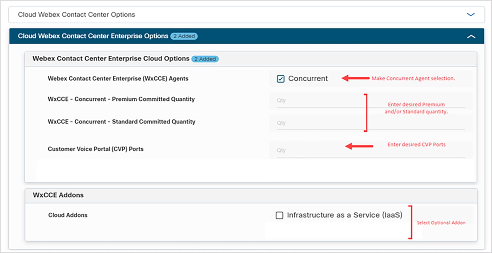The image size is (492, 253).
Task: Open the WxCCE Addons section header
Action: (x=58, y=195)
